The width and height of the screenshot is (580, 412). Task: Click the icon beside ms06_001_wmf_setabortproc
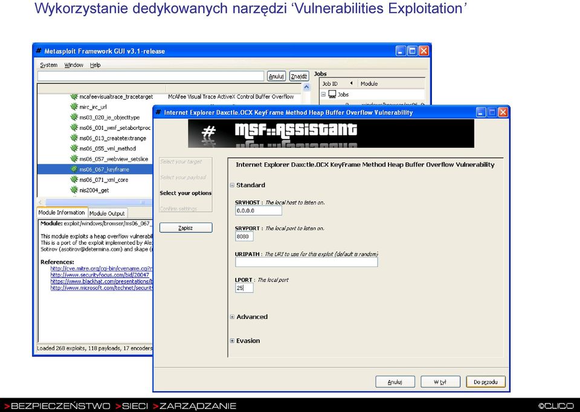click(x=74, y=127)
